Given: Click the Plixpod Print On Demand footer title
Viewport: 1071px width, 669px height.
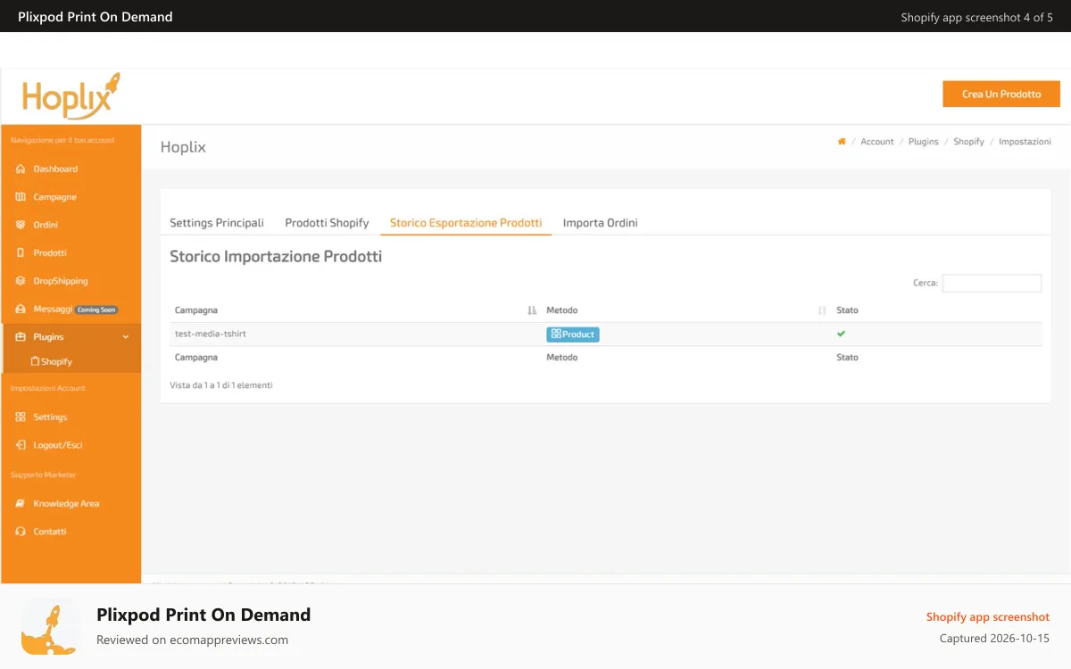Looking at the screenshot, I should [203, 615].
